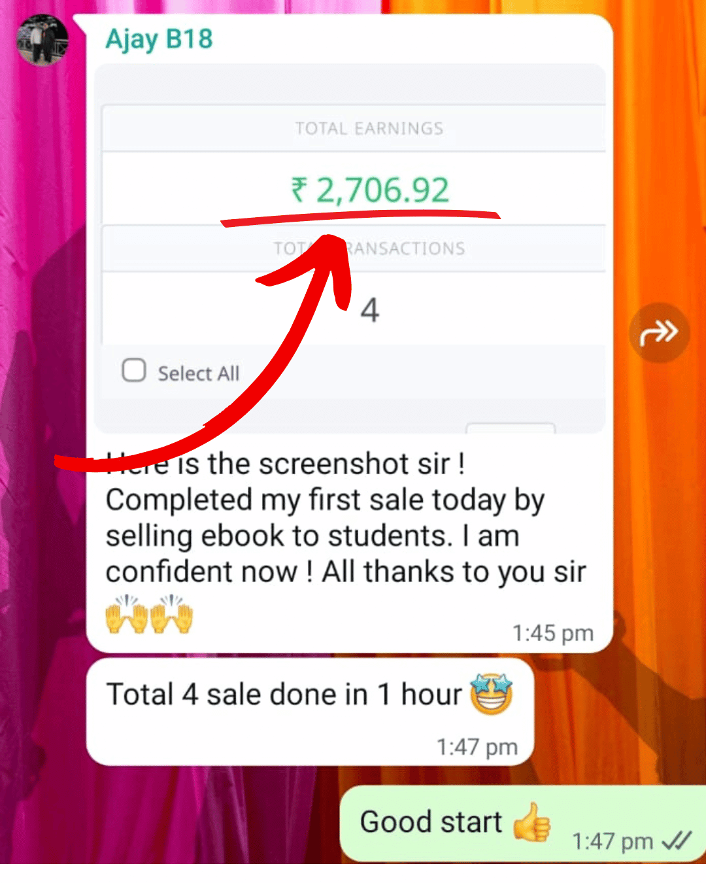The width and height of the screenshot is (706, 883).
Task: Select 'Total 4 sale done' message
Action: coord(311,712)
